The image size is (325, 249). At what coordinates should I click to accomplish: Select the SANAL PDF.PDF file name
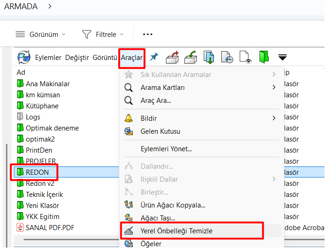[50, 228]
